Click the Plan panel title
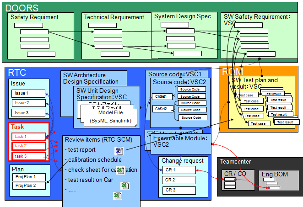This screenshot has height=207, width=303. [x=18, y=169]
